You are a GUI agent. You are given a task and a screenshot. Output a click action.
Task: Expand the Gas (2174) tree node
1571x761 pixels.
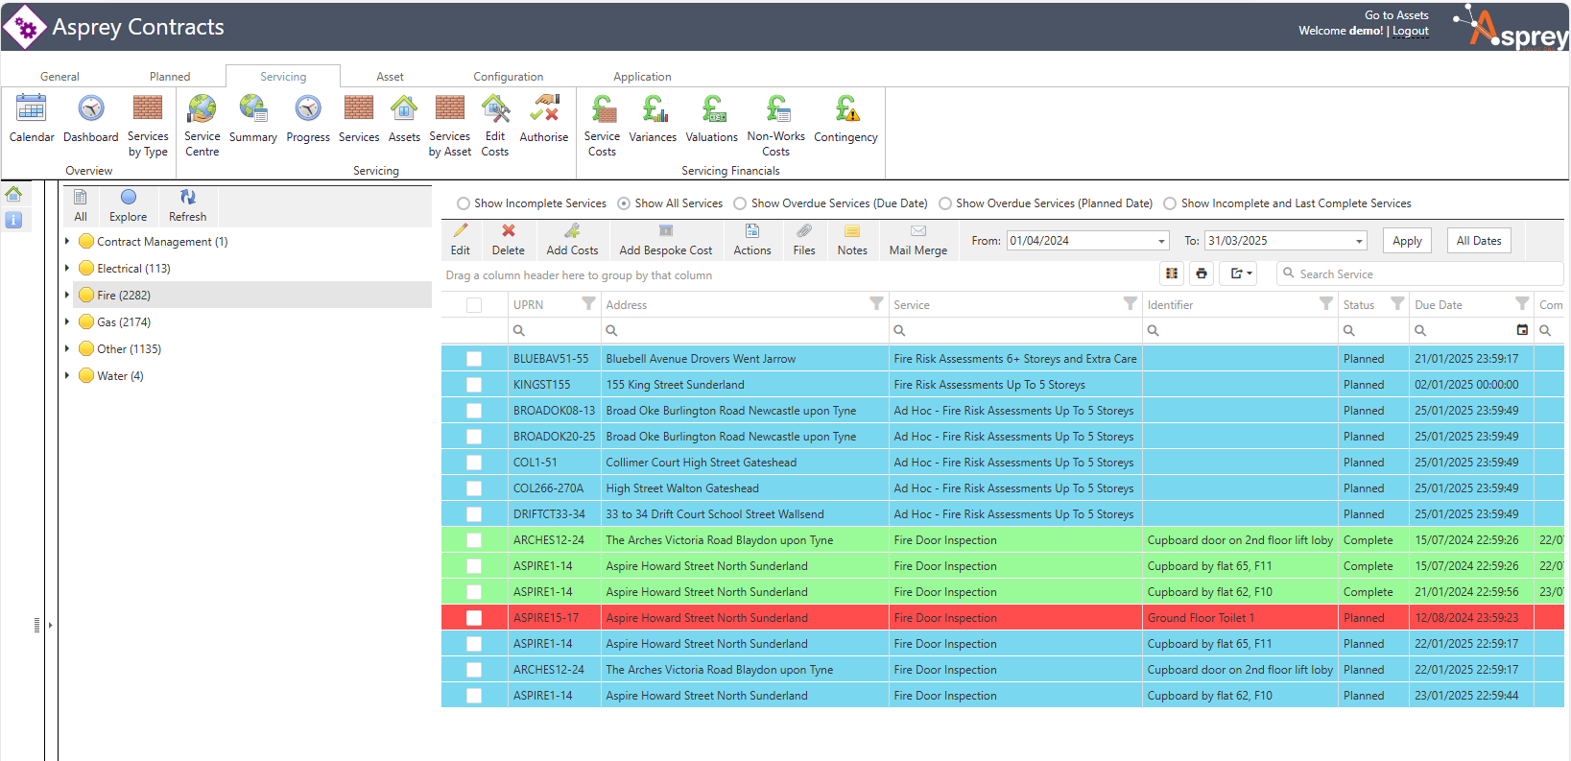tap(67, 322)
